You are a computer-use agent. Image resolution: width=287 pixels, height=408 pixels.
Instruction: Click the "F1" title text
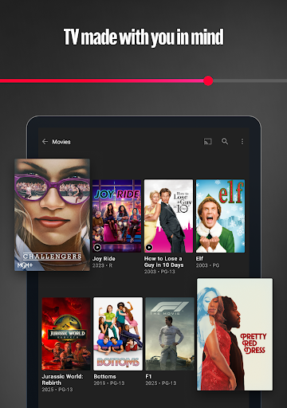tap(148, 376)
